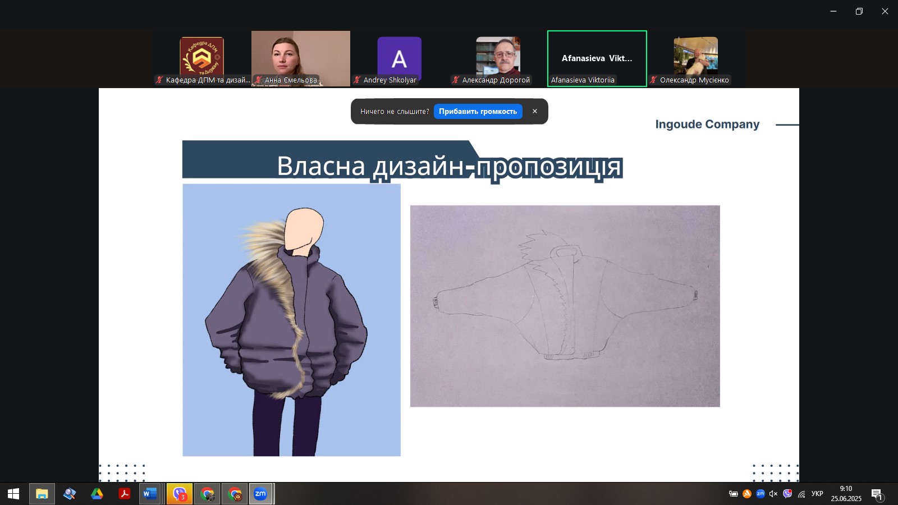
Task: Dismiss the audio notification banner
Action: click(x=535, y=111)
